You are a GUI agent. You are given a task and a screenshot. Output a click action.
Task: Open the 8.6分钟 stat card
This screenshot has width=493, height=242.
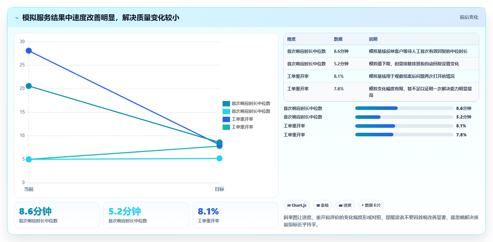(x=57, y=215)
